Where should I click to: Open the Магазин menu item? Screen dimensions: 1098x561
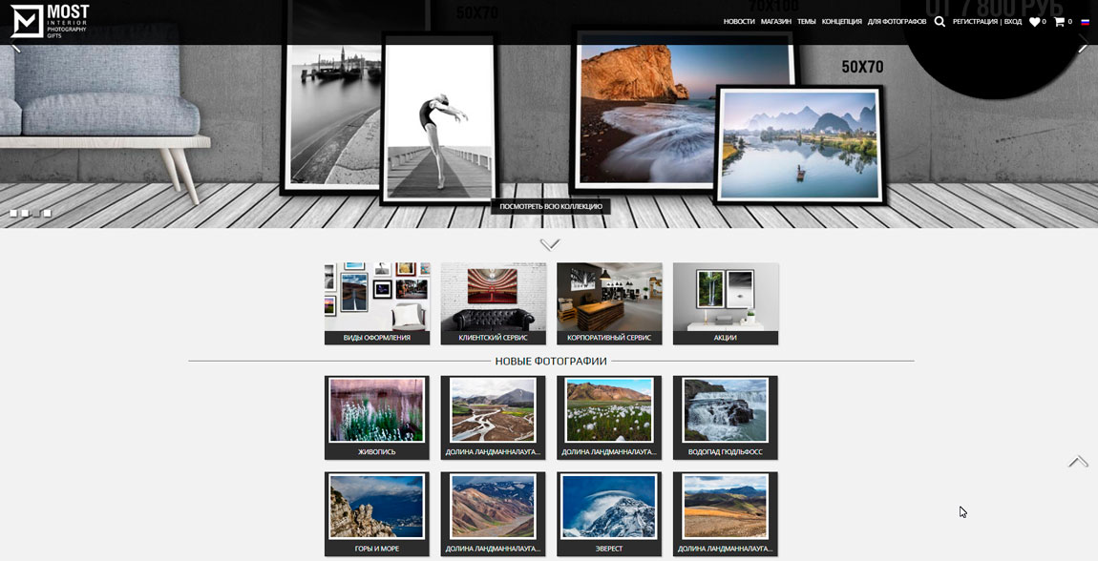(x=776, y=22)
